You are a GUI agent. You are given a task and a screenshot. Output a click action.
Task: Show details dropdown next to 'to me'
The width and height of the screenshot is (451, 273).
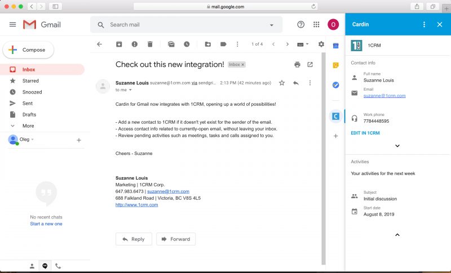[x=130, y=90]
